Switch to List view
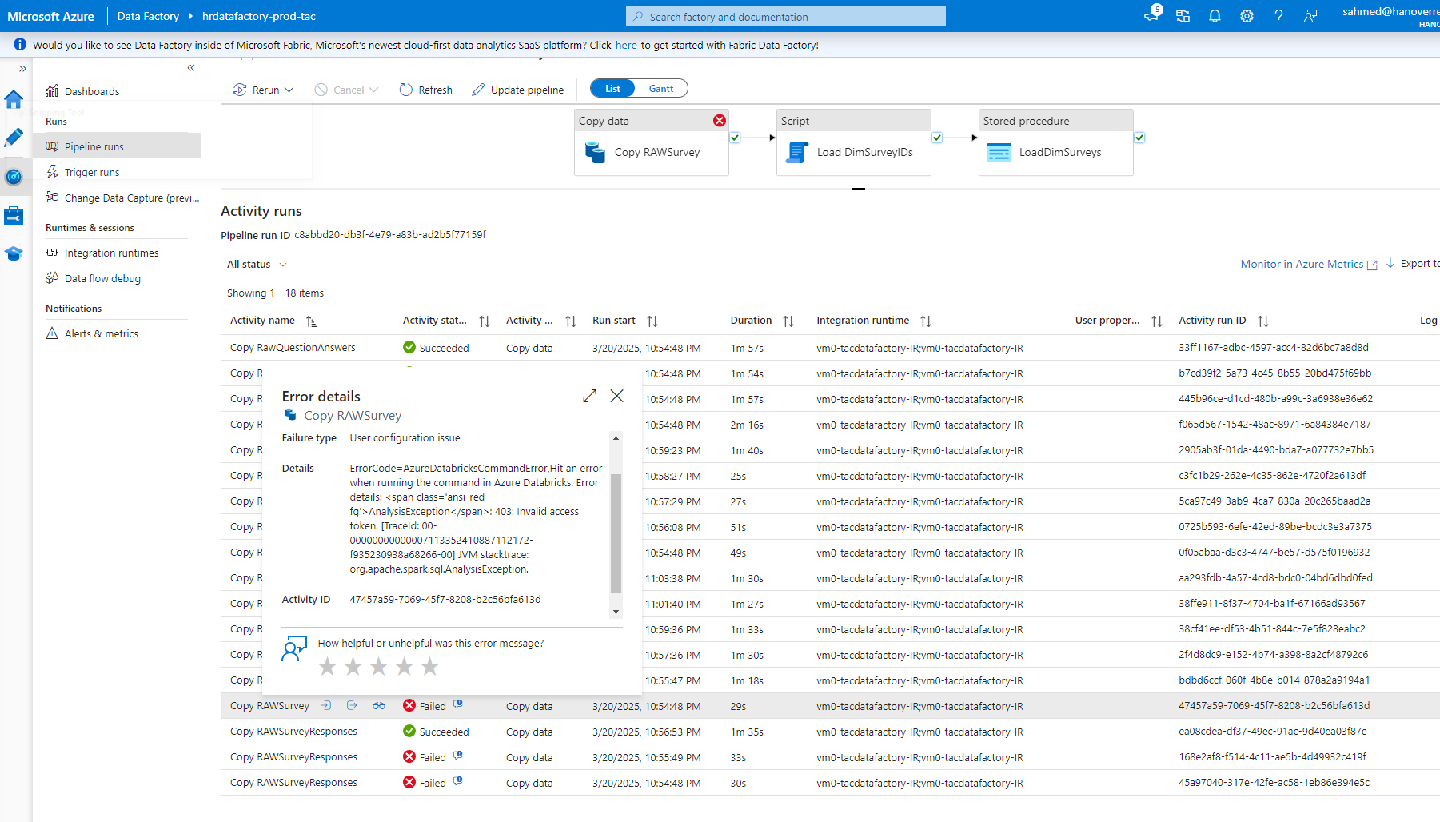1440x822 pixels. (x=612, y=89)
